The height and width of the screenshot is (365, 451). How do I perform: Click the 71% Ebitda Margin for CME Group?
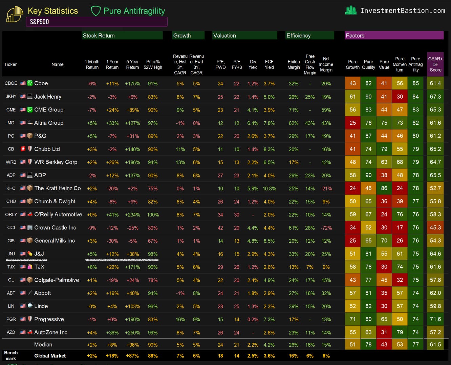point(294,110)
